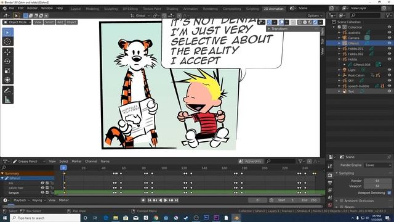Open the Options dropdown in viewport header
394x222 pixels.
pyautogui.click(x=315, y=15)
